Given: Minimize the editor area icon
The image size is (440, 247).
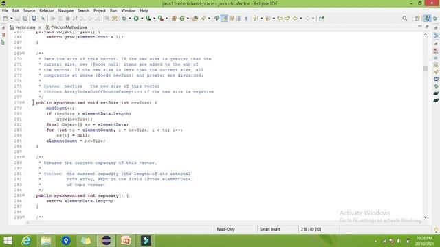Looking at the screenshot, I should pyautogui.click(x=420, y=27).
